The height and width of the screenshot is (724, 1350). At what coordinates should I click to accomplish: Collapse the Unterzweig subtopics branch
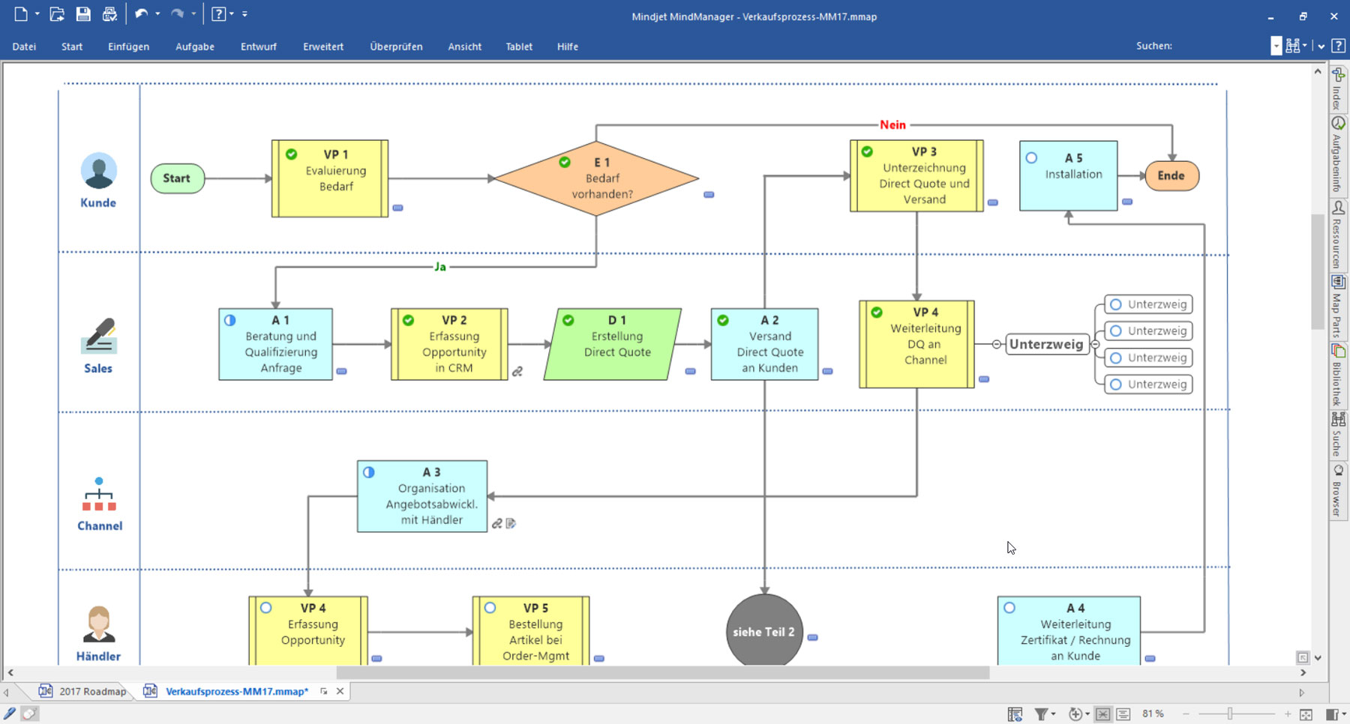pyautogui.click(x=1095, y=344)
